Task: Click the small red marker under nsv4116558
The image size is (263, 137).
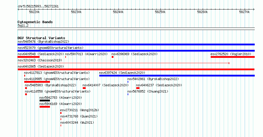Action: tap(26, 94)
